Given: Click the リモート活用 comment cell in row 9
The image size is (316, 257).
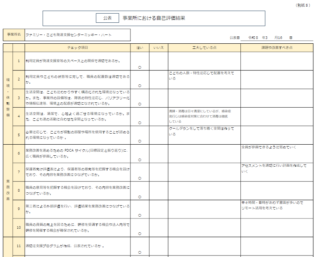Looking at the screenshot, I should (277, 209).
